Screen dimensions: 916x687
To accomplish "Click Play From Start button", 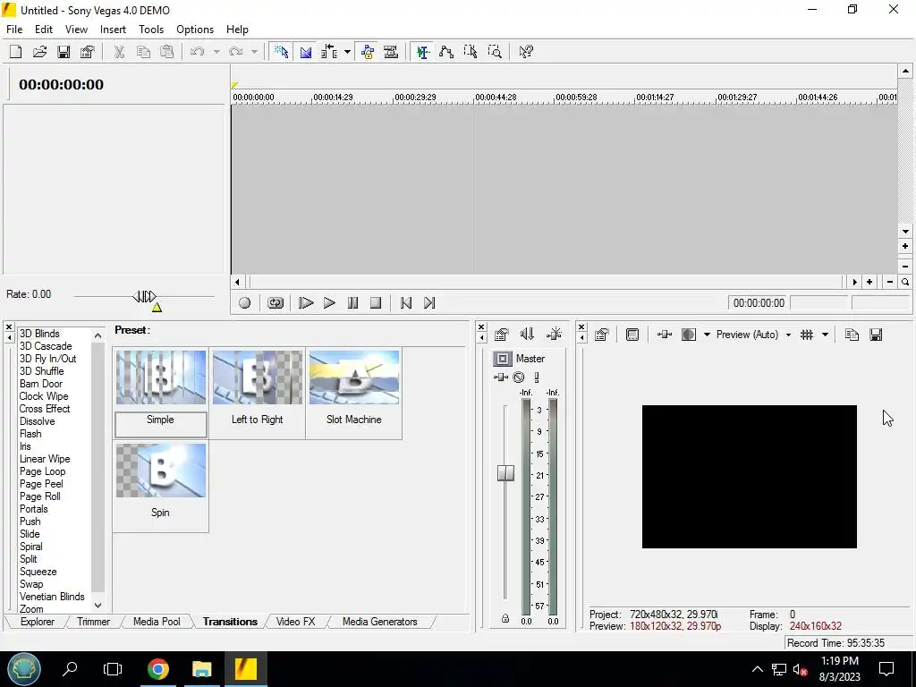I will 306,302.
